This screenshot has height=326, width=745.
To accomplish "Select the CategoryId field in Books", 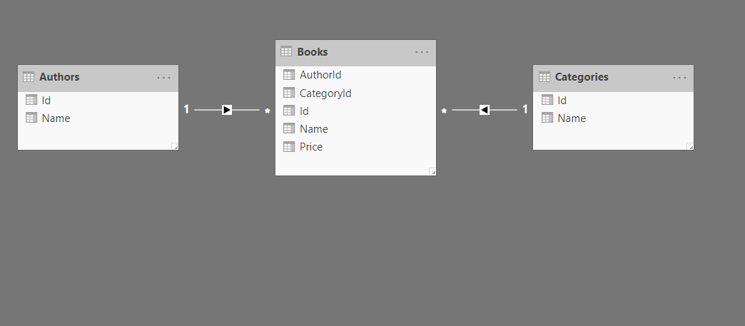I will 325,93.
